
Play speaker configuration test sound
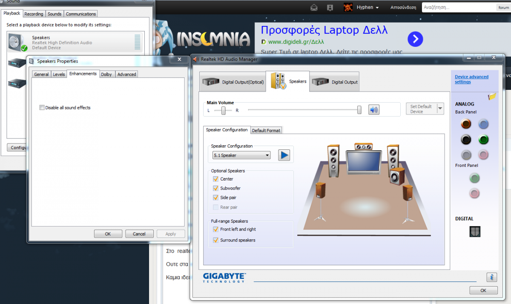click(284, 155)
